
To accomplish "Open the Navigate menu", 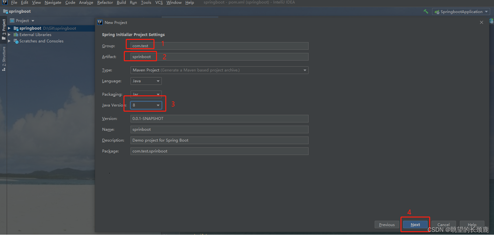I will tap(53, 3).
